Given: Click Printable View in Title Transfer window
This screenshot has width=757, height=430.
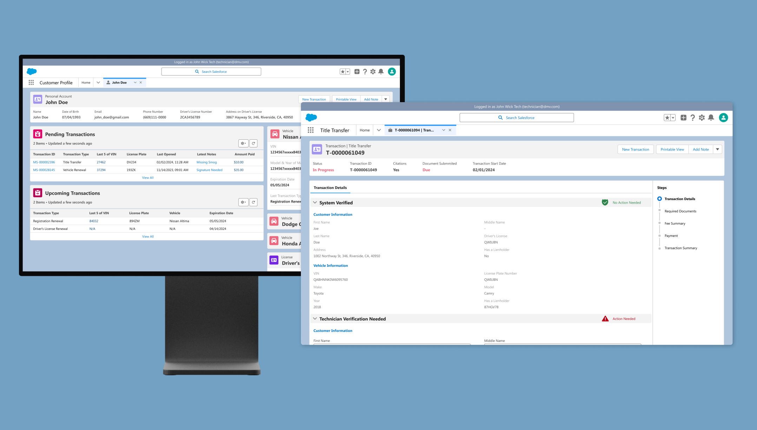Looking at the screenshot, I should 672,150.
